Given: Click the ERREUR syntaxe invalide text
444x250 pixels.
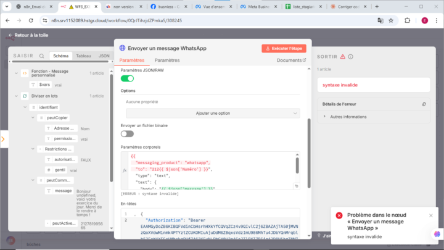Looking at the screenshot, I should pyautogui.click(x=150, y=194).
